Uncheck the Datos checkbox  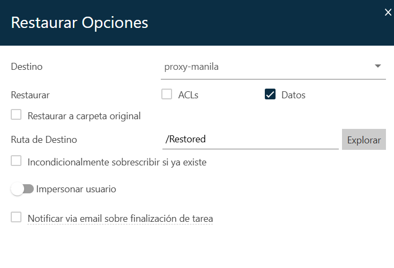(270, 95)
